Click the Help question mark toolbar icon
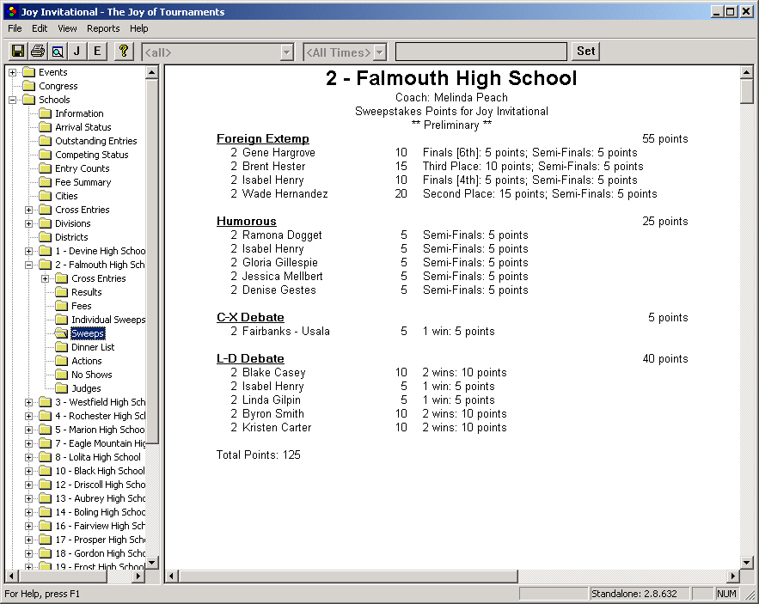The image size is (759, 604). (x=122, y=51)
